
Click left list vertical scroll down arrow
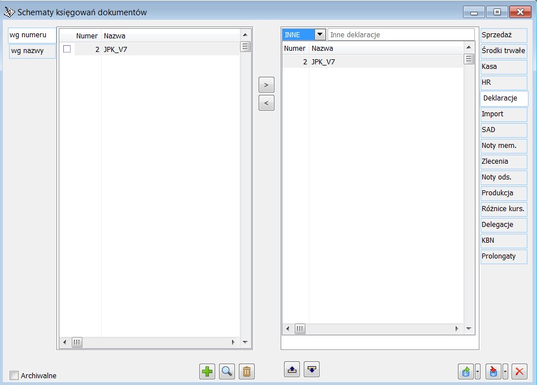(245, 342)
